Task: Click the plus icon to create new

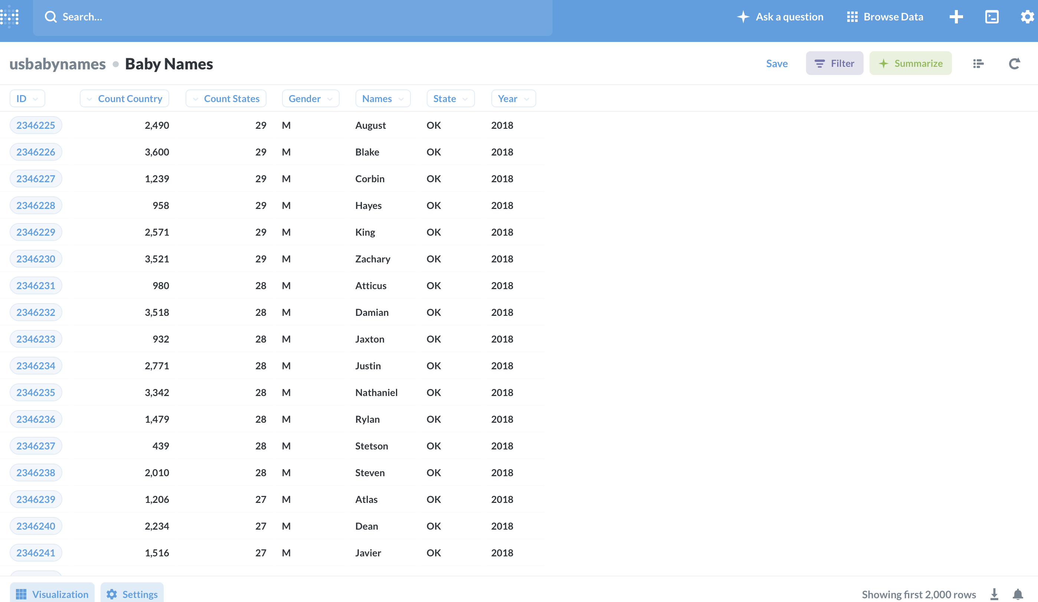Action: [x=956, y=17]
